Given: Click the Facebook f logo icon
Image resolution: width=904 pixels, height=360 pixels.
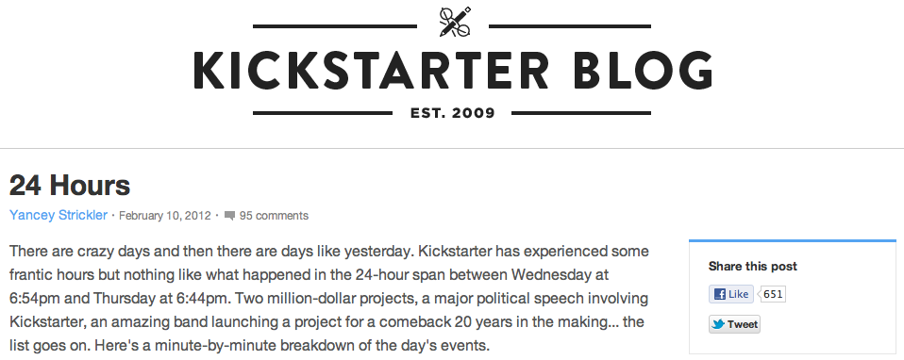Looking at the screenshot, I should (x=719, y=294).
